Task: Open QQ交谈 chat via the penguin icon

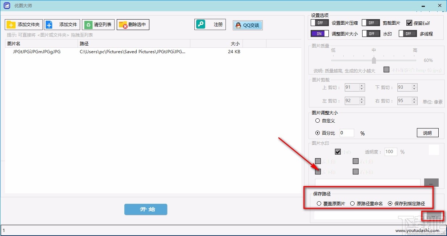Action: coord(239,25)
